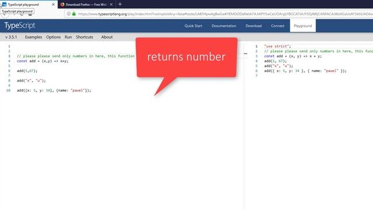The image size is (373, 210).
Task: Click 'add("x", "u");' in left editor
Action: (x=31, y=80)
